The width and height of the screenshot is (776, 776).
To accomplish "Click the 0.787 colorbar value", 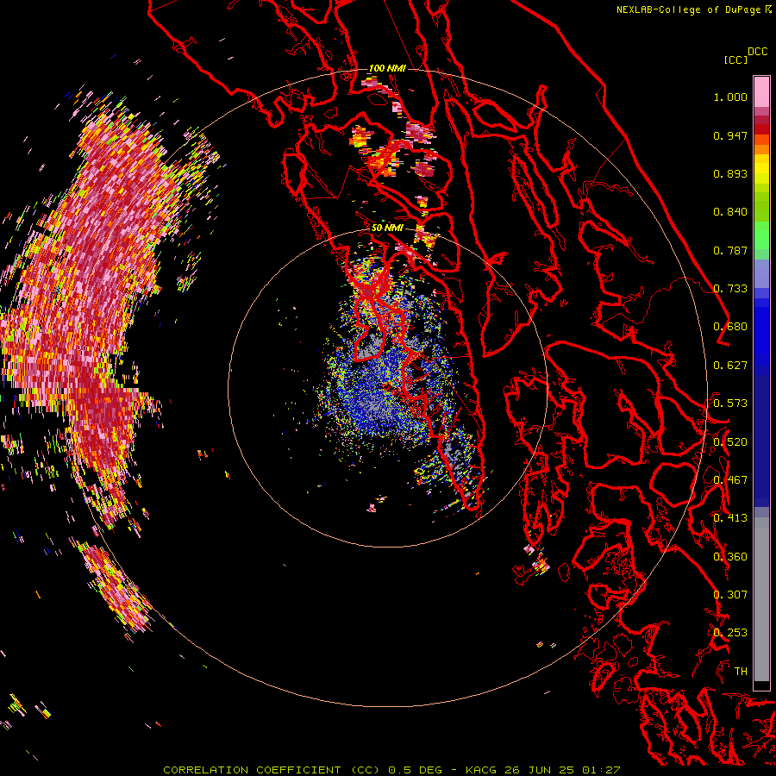I will (x=730, y=250).
